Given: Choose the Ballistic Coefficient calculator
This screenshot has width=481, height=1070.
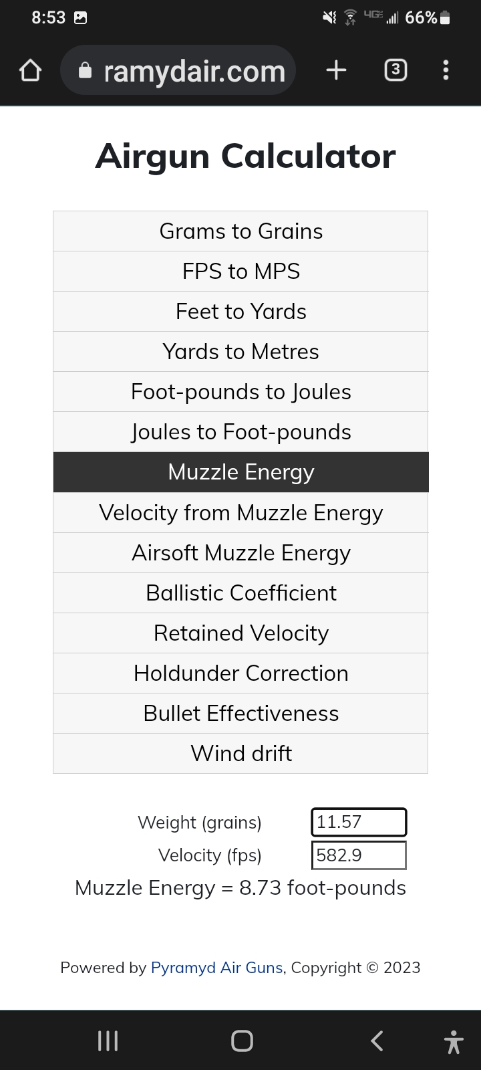Looking at the screenshot, I should 240,593.
